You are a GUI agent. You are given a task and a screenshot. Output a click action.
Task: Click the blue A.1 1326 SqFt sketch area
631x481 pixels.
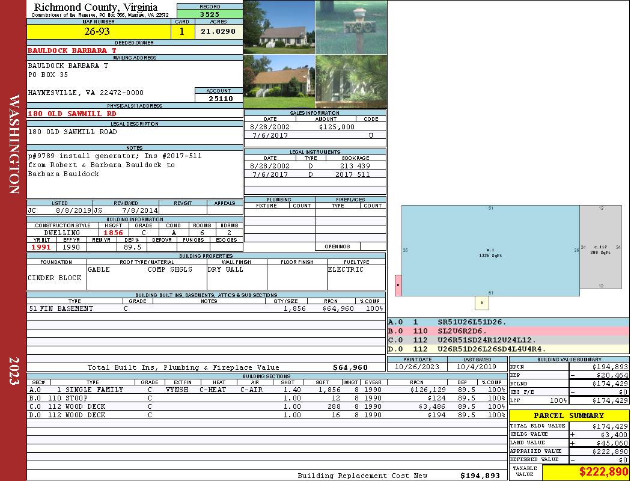tap(490, 251)
